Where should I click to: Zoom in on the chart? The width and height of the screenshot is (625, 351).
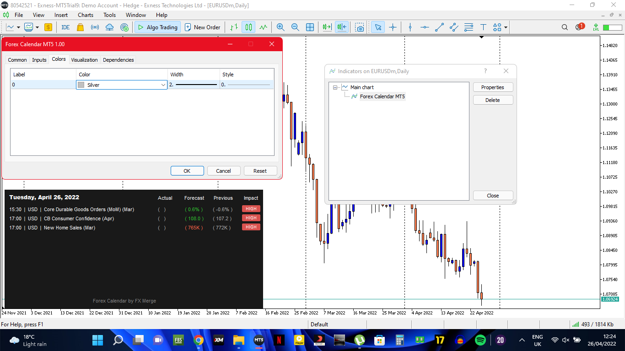[x=280, y=27]
